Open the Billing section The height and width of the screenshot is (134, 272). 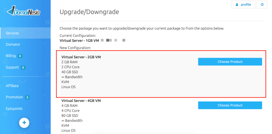[11, 56]
